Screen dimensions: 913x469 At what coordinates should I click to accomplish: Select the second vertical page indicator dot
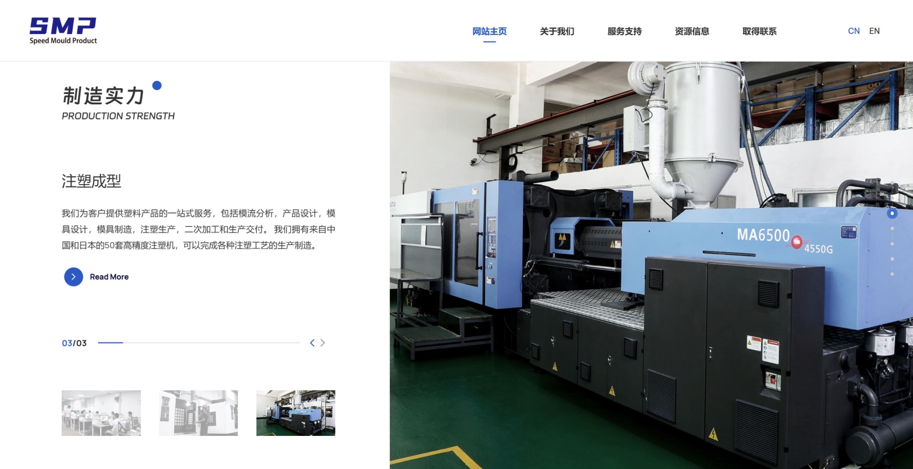[x=892, y=229]
